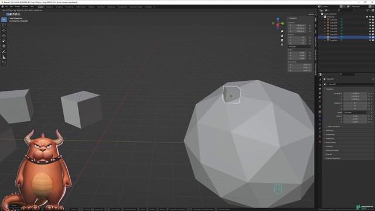Viewport: 375px width, 211px height.
Task: Open Modifiers wrench properties tab
Action: coord(320,116)
